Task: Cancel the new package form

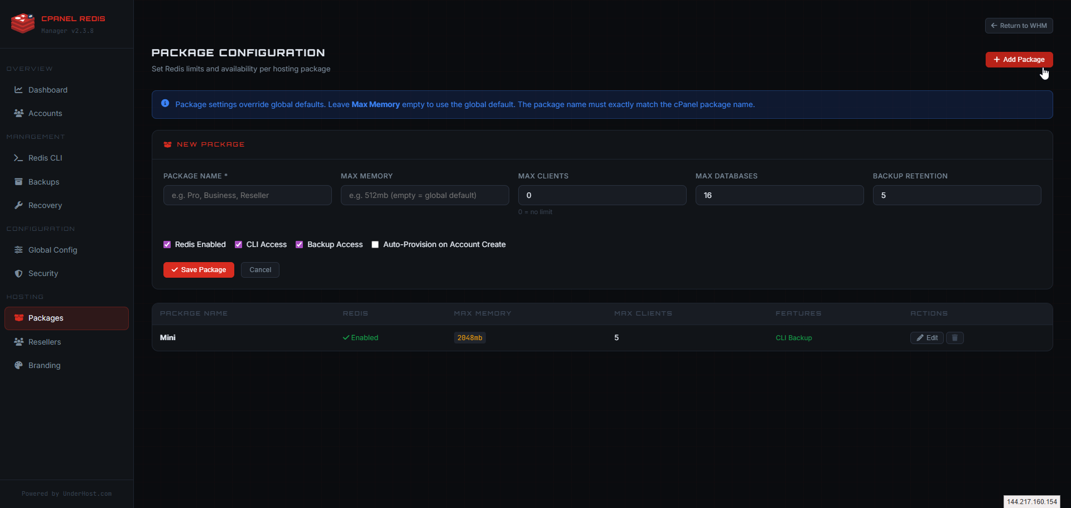Action: [259, 269]
